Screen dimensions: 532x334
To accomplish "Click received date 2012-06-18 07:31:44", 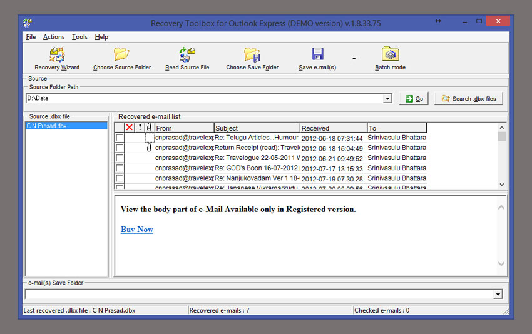I will click(332, 138).
